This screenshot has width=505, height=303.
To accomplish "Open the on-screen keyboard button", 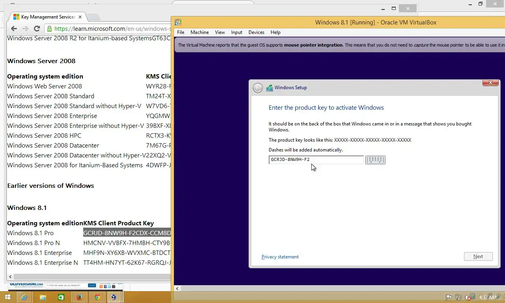I will 375,160.
